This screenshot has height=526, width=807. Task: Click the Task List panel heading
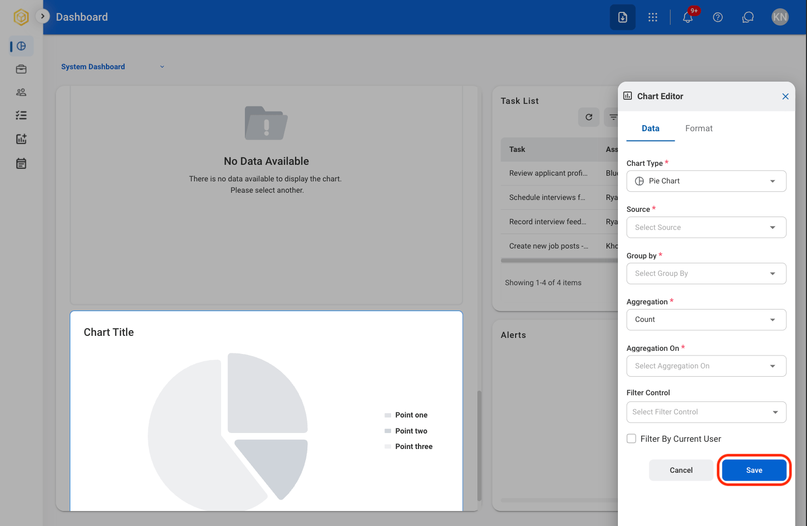pos(520,101)
